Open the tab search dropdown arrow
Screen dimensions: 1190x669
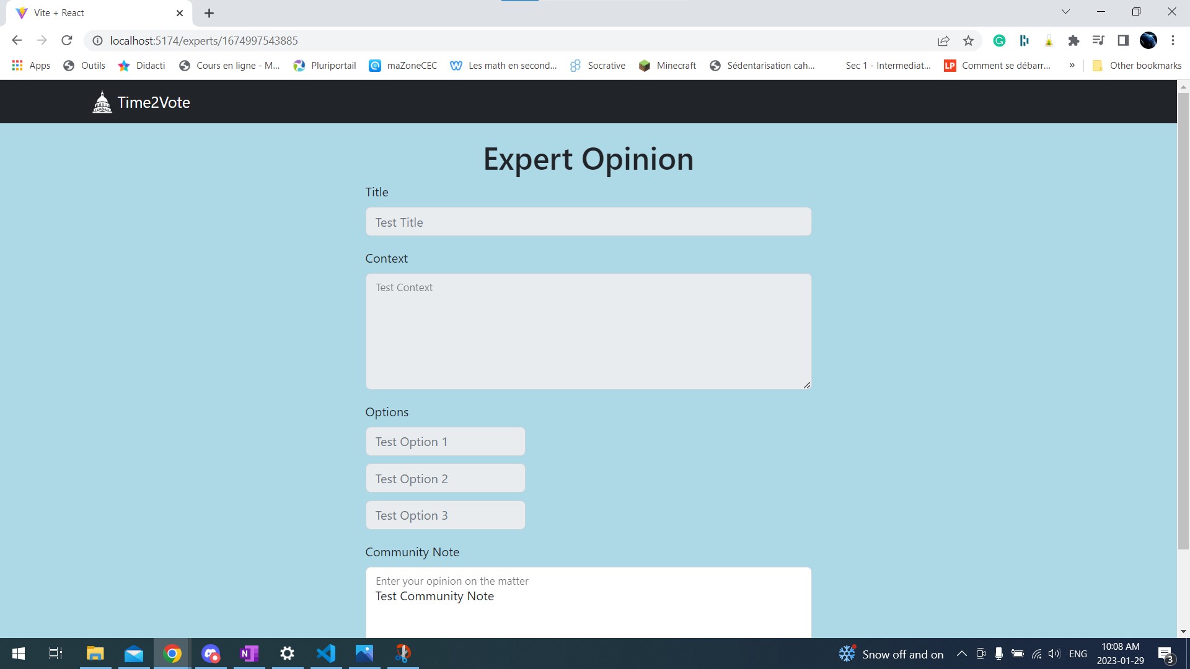1065,12
